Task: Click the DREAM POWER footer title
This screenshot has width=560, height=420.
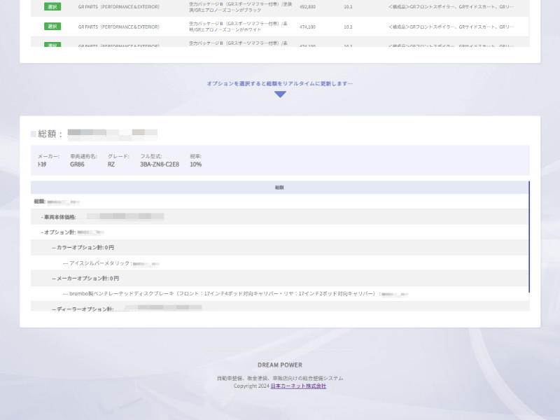Action: [x=280, y=365]
